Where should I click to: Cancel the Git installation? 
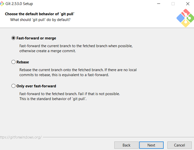point(179,145)
